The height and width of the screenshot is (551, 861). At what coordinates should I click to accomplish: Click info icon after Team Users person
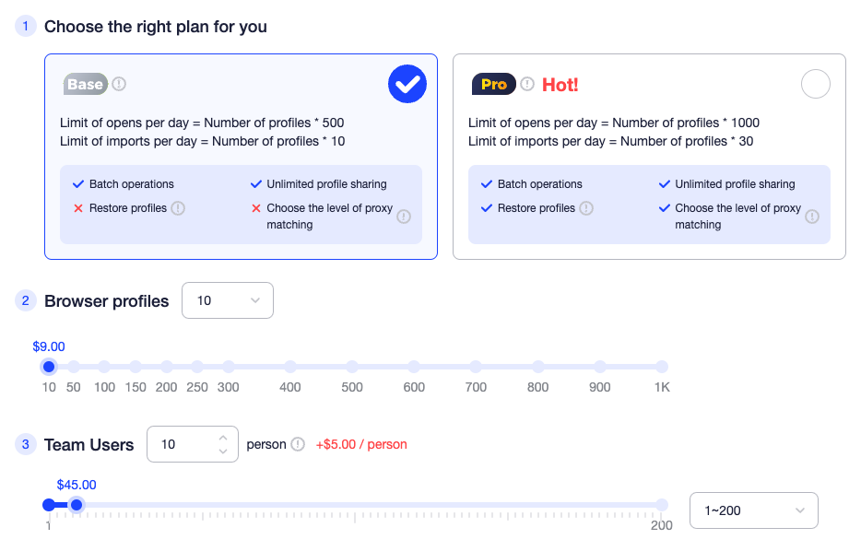tap(298, 444)
